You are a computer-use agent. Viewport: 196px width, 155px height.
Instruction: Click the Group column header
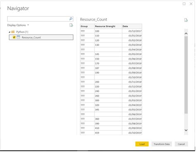click(87, 26)
